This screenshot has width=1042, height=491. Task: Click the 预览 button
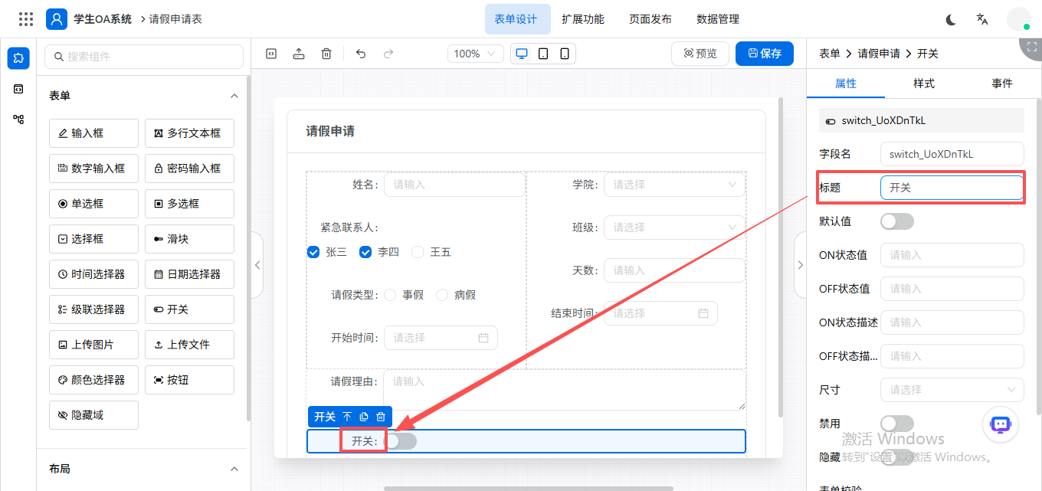pos(700,54)
